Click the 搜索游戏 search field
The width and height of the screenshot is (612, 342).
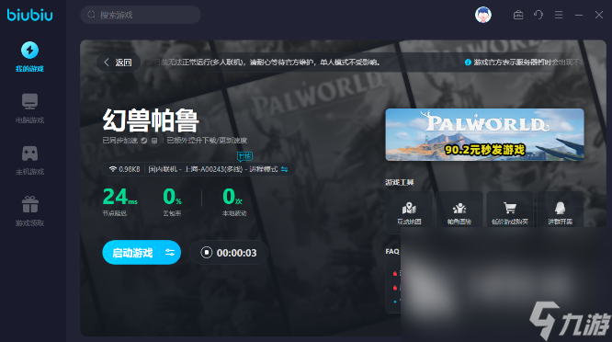tap(141, 15)
